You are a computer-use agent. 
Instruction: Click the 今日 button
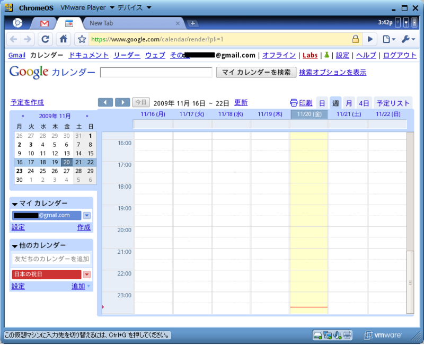pos(141,102)
